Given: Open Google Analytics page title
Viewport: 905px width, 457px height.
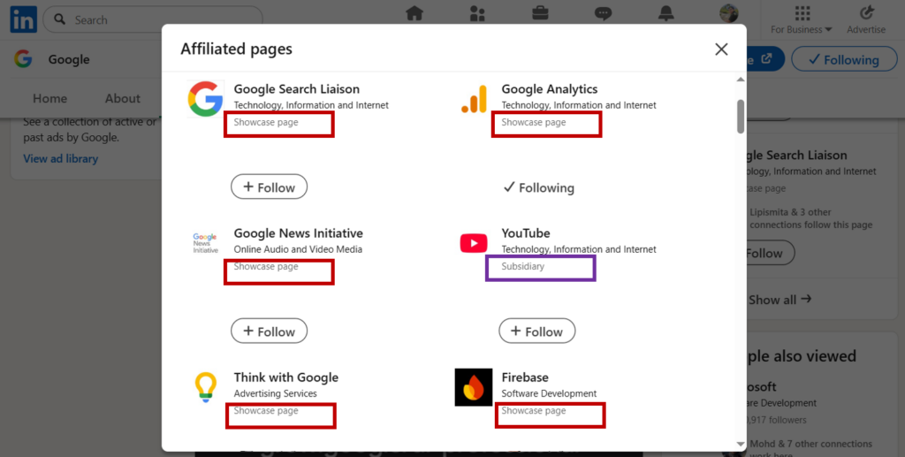Looking at the screenshot, I should (550, 89).
